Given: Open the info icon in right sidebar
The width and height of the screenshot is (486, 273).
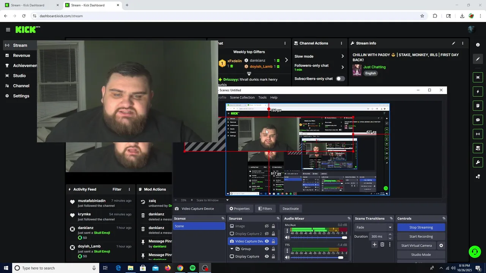Looking at the screenshot, I should tap(478, 45).
